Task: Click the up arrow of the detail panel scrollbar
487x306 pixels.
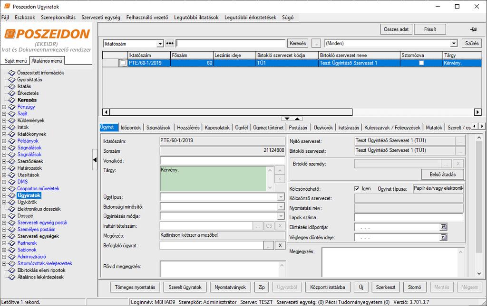Action: pos(479,137)
